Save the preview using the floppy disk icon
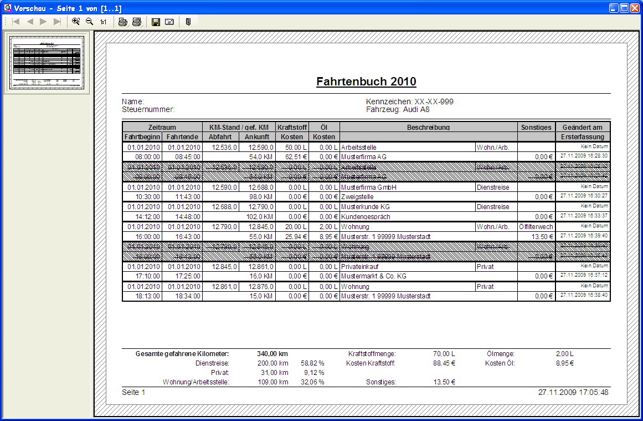The width and height of the screenshot is (643, 421). [156, 22]
